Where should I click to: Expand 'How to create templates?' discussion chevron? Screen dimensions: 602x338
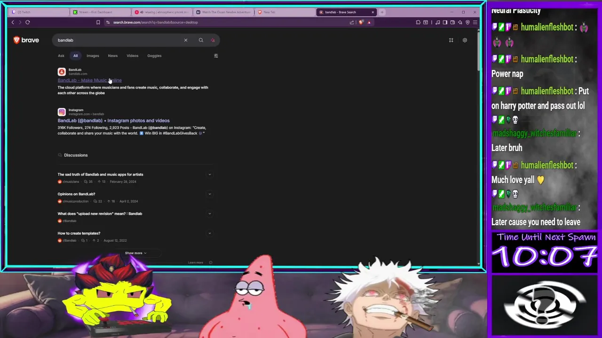(x=210, y=233)
